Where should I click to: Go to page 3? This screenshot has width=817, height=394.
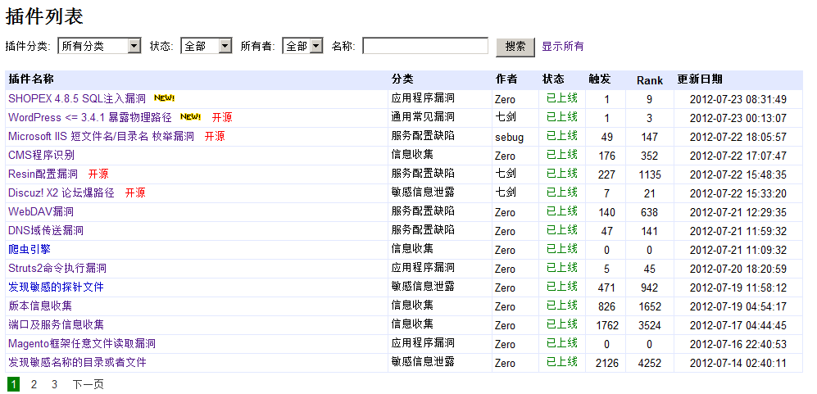[55, 384]
